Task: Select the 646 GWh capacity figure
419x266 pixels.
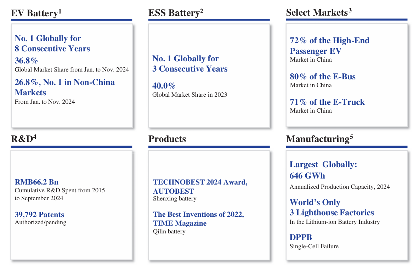Action: pyautogui.click(x=307, y=175)
